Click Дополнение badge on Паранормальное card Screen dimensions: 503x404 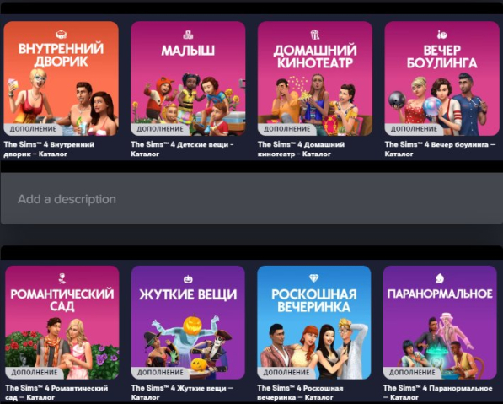[x=412, y=373]
